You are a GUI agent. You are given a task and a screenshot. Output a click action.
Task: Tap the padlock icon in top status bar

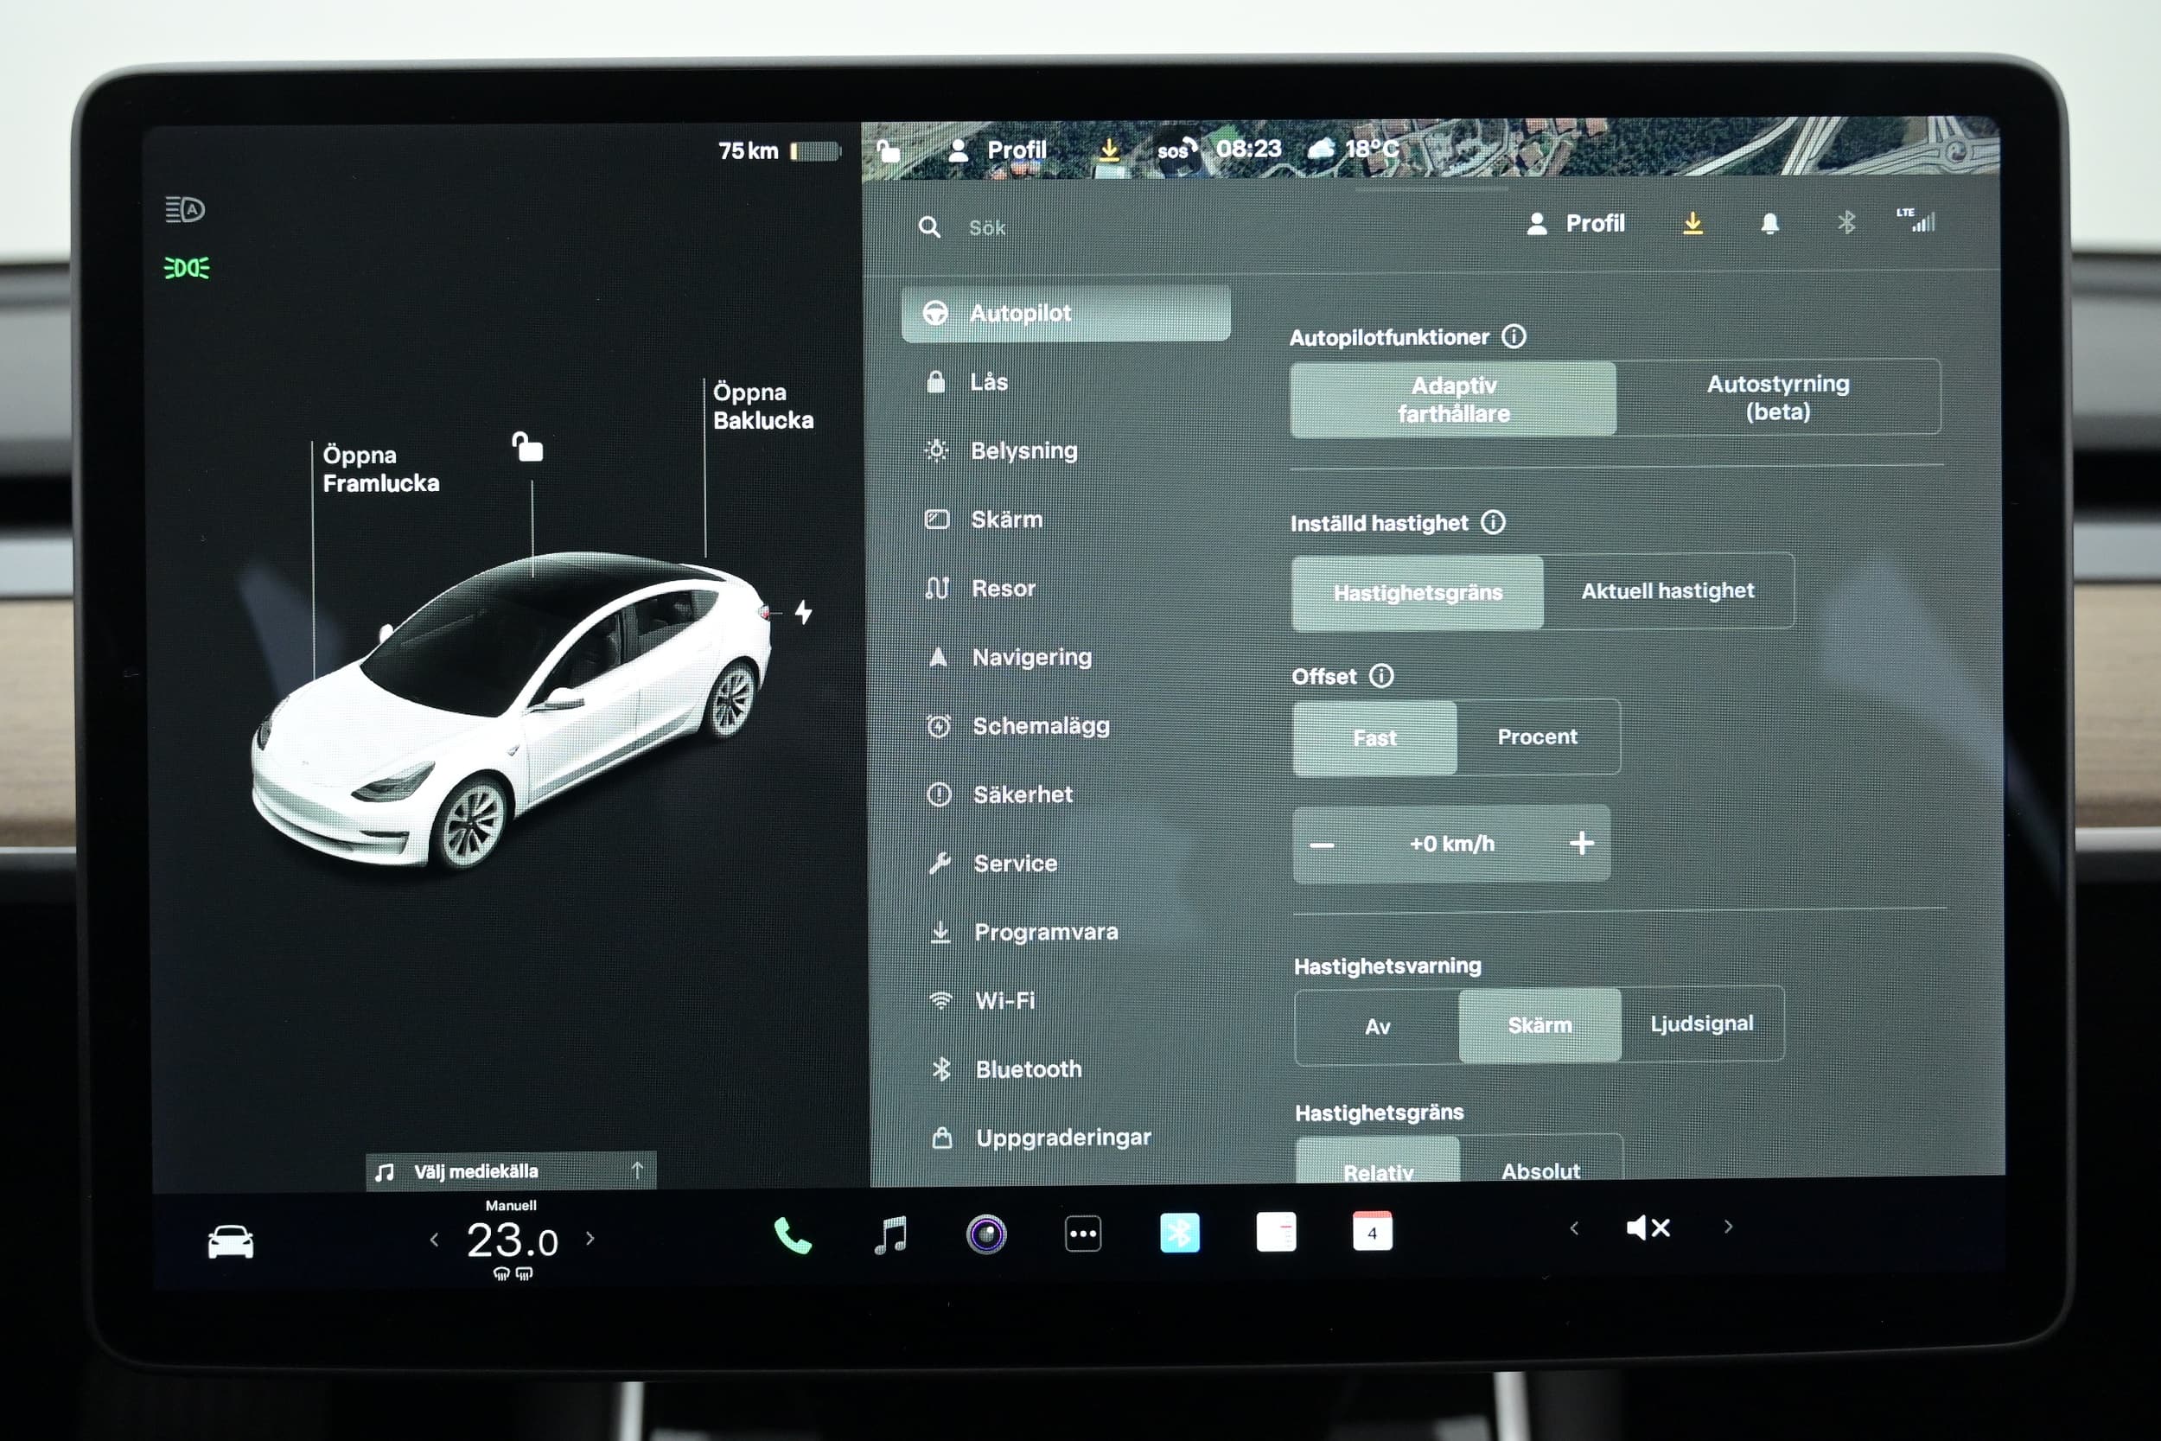click(x=888, y=150)
